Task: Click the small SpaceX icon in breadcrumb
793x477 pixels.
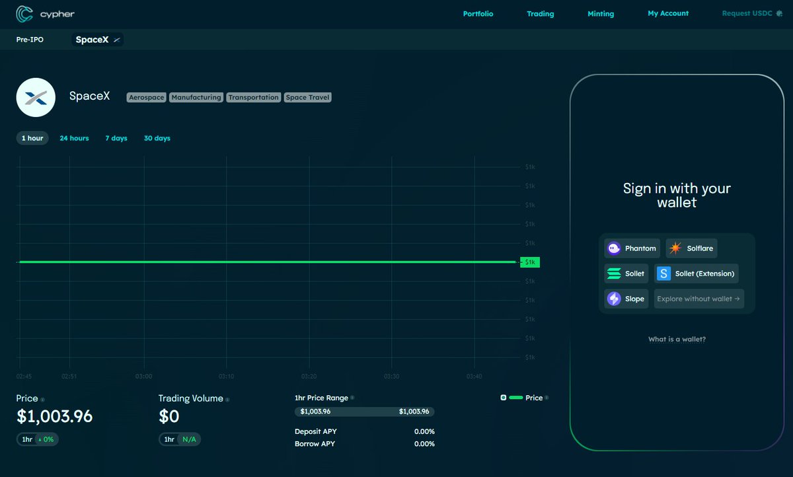Action: point(116,40)
